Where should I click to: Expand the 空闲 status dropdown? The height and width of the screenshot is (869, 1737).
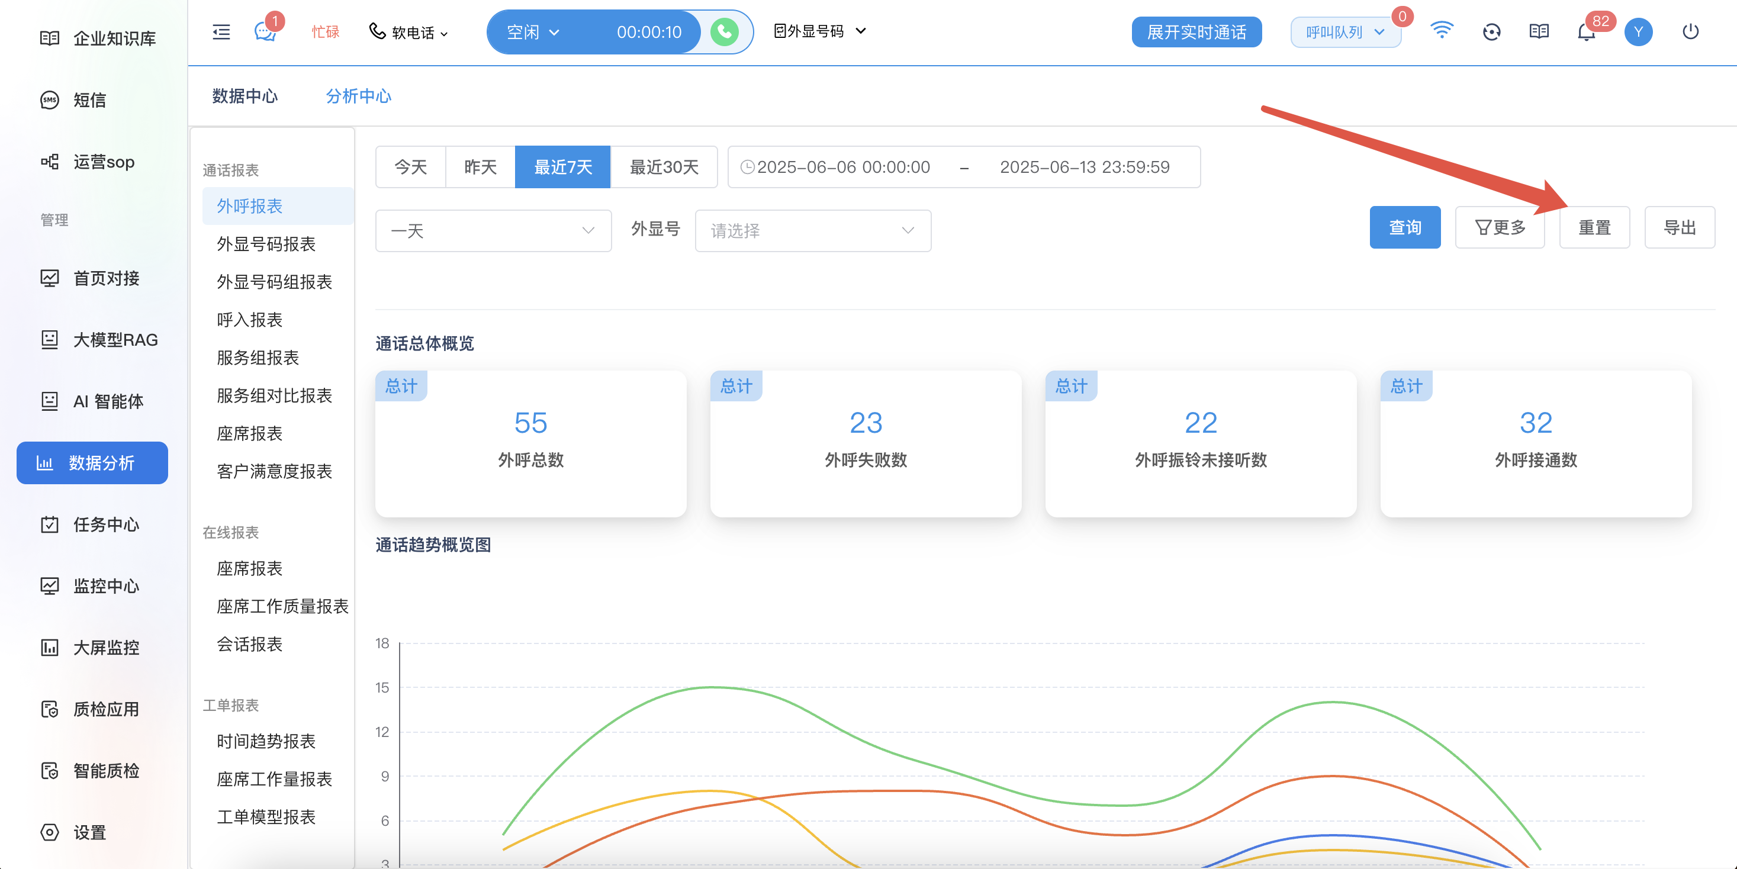click(533, 32)
